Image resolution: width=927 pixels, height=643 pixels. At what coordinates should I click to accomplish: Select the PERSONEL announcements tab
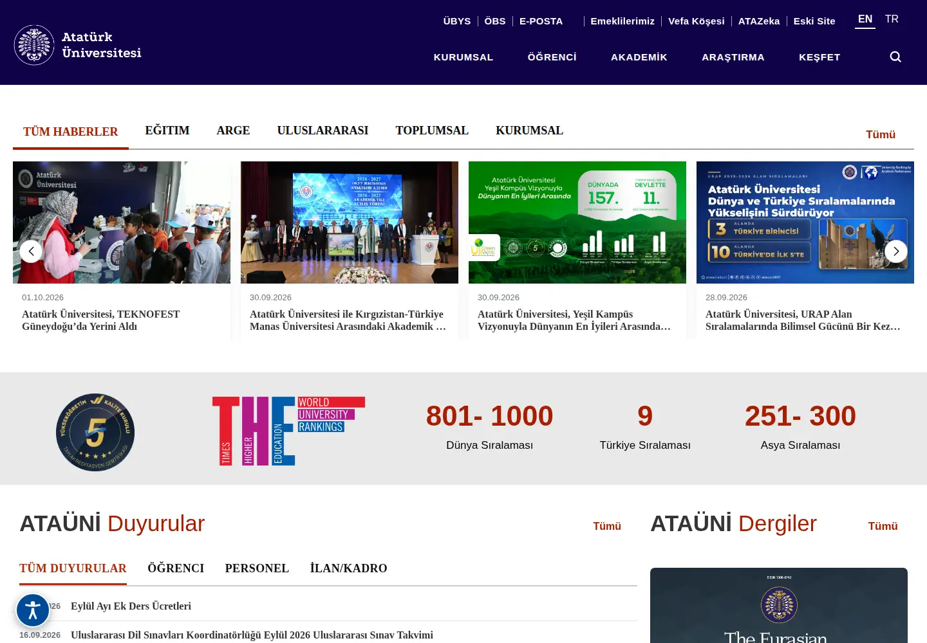[x=257, y=568]
